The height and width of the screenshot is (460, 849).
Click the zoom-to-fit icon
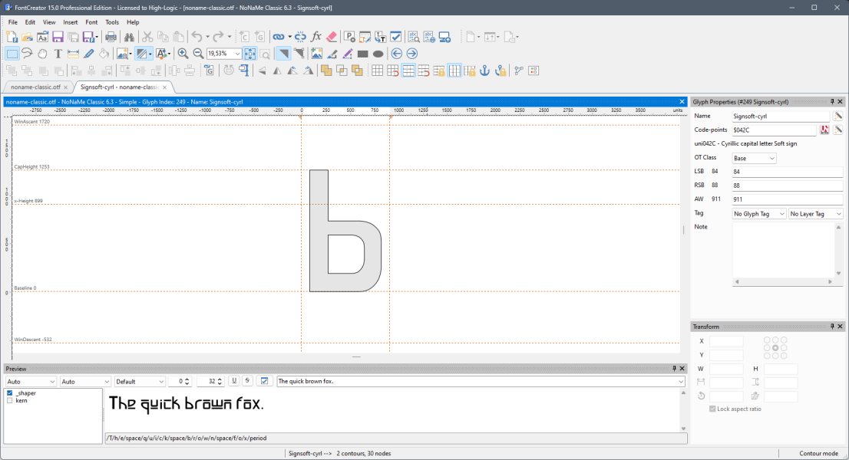coord(249,54)
